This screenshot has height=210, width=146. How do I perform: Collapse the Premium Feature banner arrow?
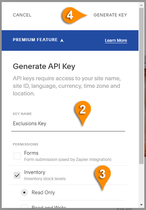(x=62, y=40)
